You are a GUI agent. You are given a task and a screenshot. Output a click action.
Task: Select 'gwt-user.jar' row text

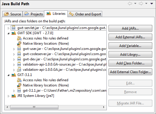tap(65, 49)
